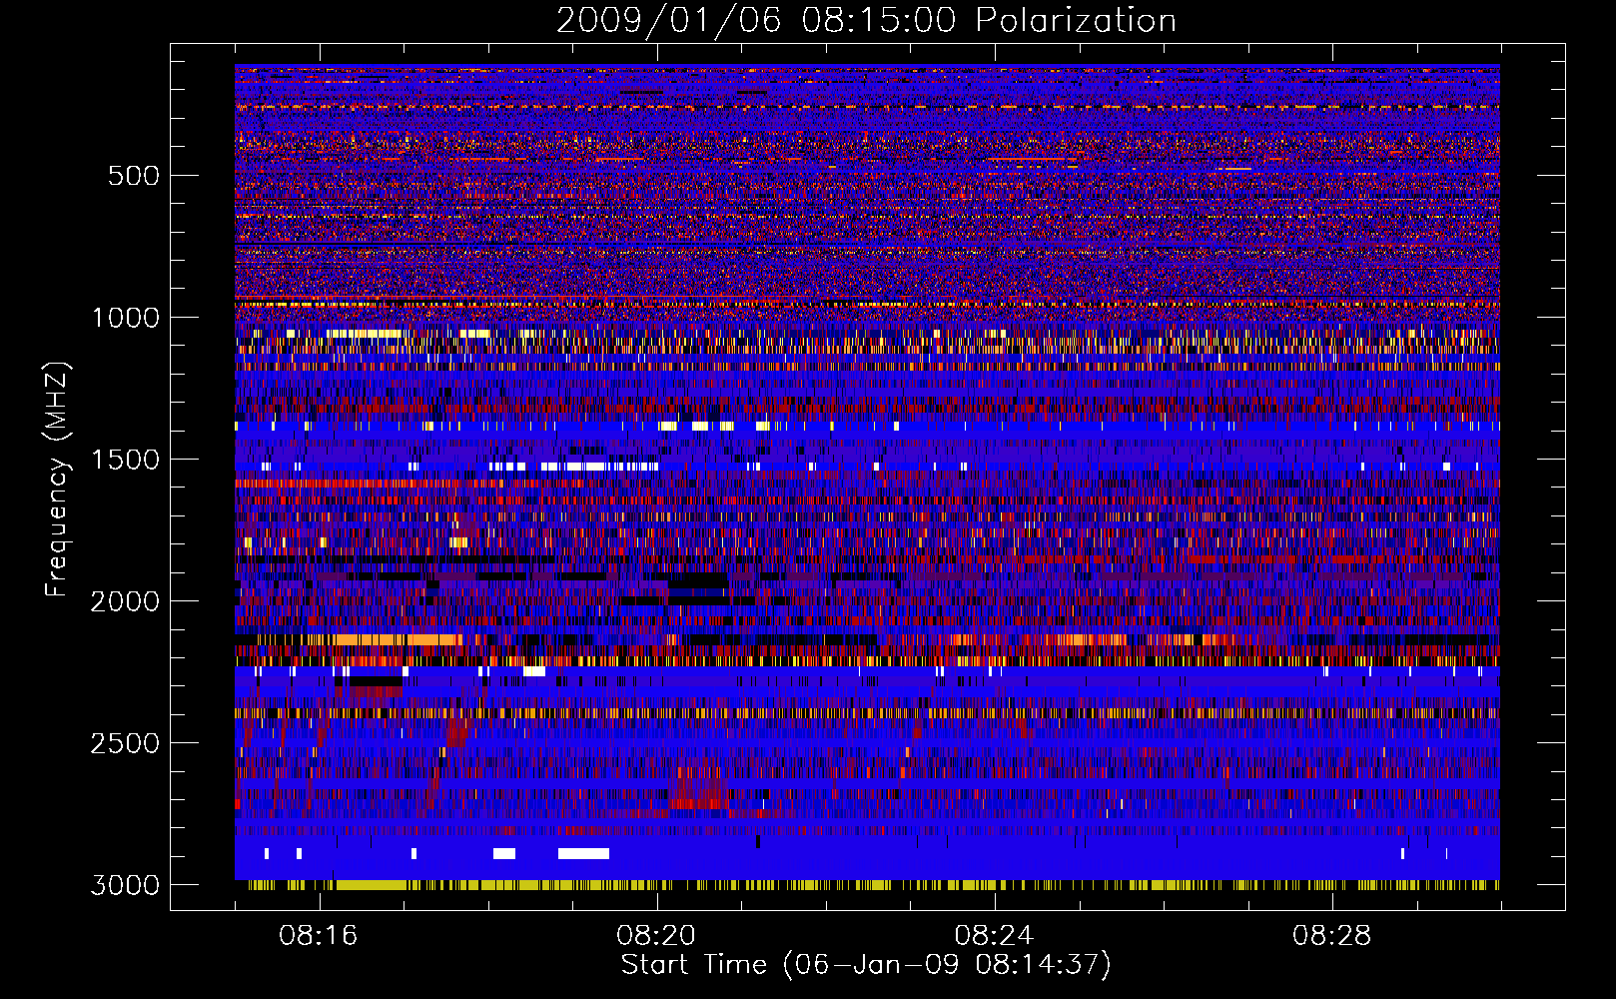Click the plot title '2009/01/06 08:15:00 Polarization'
This screenshot has height=999, width=1616.
coord(866,21)
